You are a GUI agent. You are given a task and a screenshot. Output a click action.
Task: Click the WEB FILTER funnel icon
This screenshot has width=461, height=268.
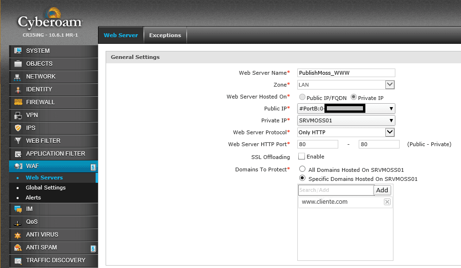[x=18, y=140]
